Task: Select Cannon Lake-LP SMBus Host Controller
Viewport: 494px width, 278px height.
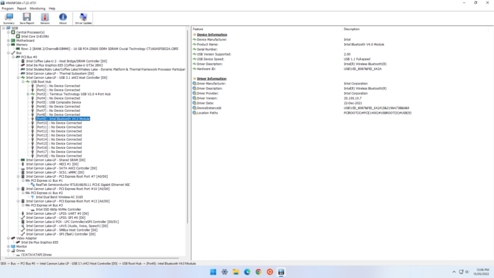Action: coord(62,230)
